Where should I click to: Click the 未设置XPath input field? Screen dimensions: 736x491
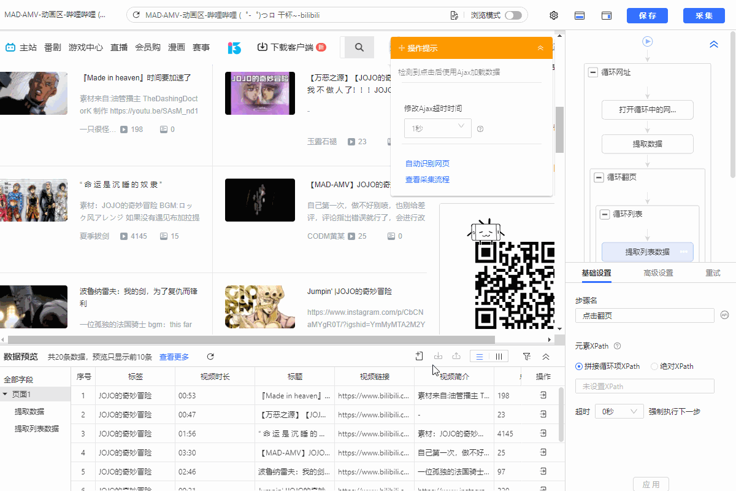pos(645,386)
